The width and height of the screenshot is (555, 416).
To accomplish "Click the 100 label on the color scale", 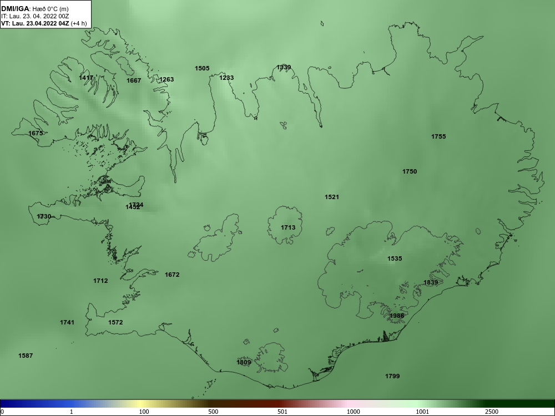I will tap(144, 412).
